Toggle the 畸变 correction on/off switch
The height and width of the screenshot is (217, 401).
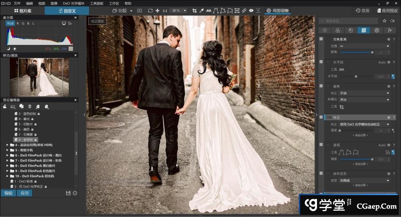pyautogui.click(x=329, y=117)
